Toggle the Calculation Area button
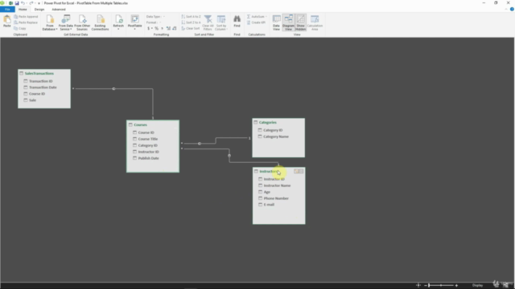This screenshot has height=289, width=515. pos(315,22)
